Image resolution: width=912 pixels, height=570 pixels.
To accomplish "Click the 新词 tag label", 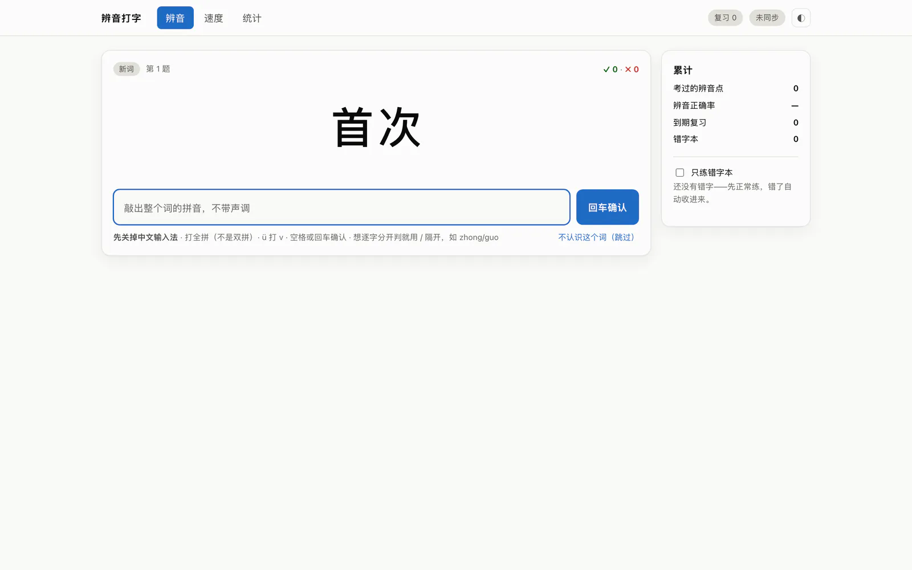I will (x=127, y=69).
